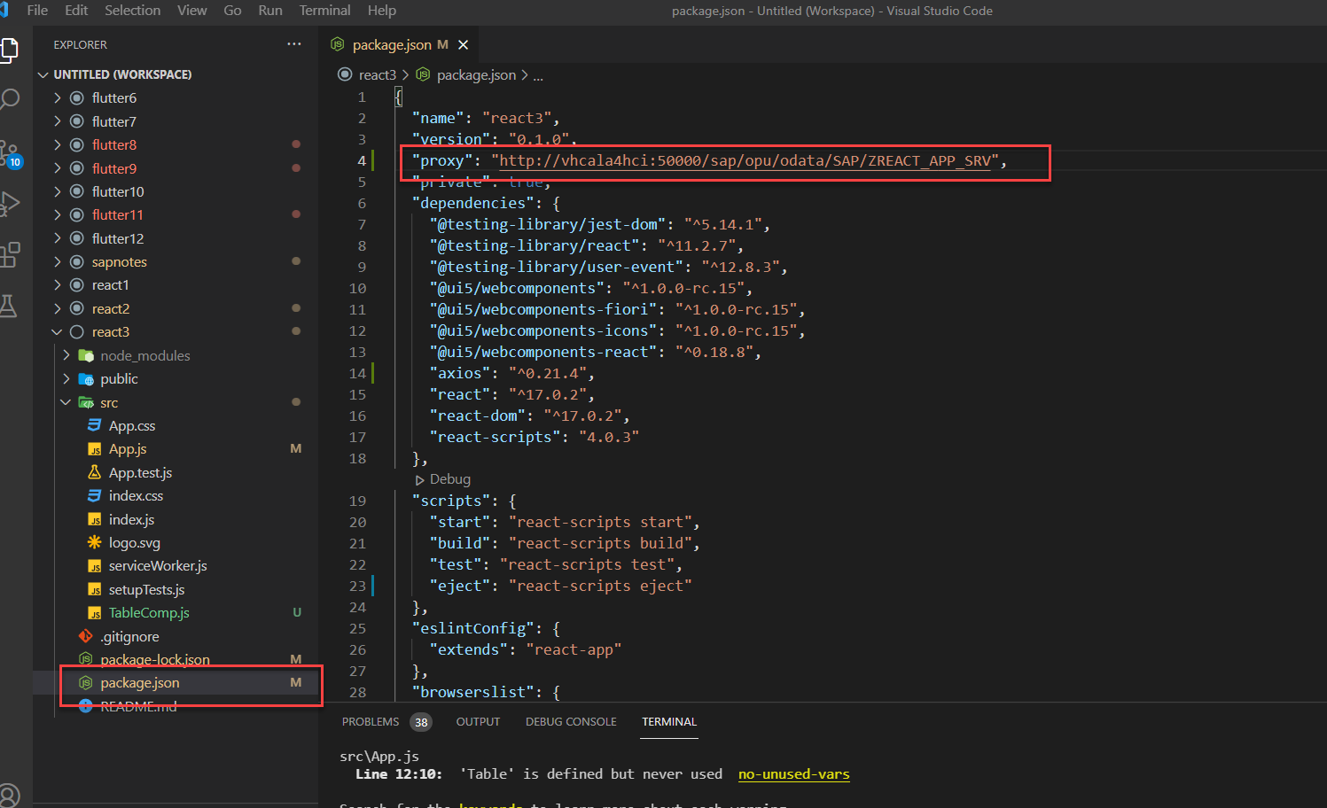Click the logo.svg file icon
Viewport: 1327px width, 808px height.
click(94, 542)
